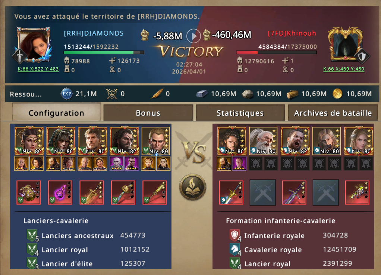Click the gold coin resource icon
The image size is (381, 275).
click(337, 94)
